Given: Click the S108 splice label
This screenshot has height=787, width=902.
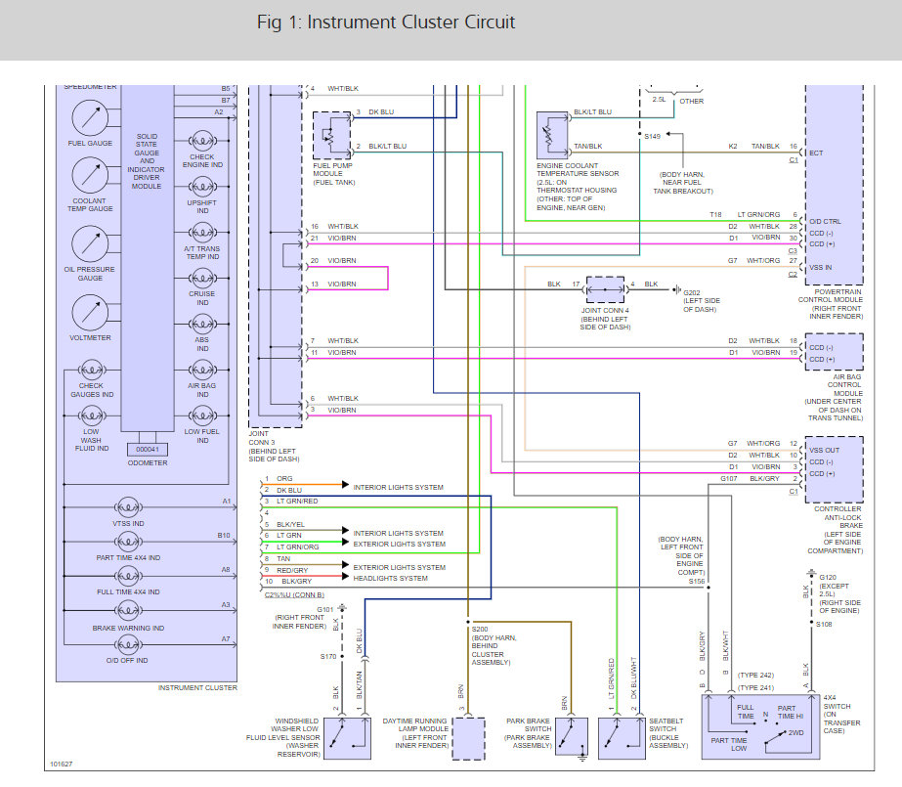Looking at the screenshot, I should pyautogui.click(x=824, y=624).
